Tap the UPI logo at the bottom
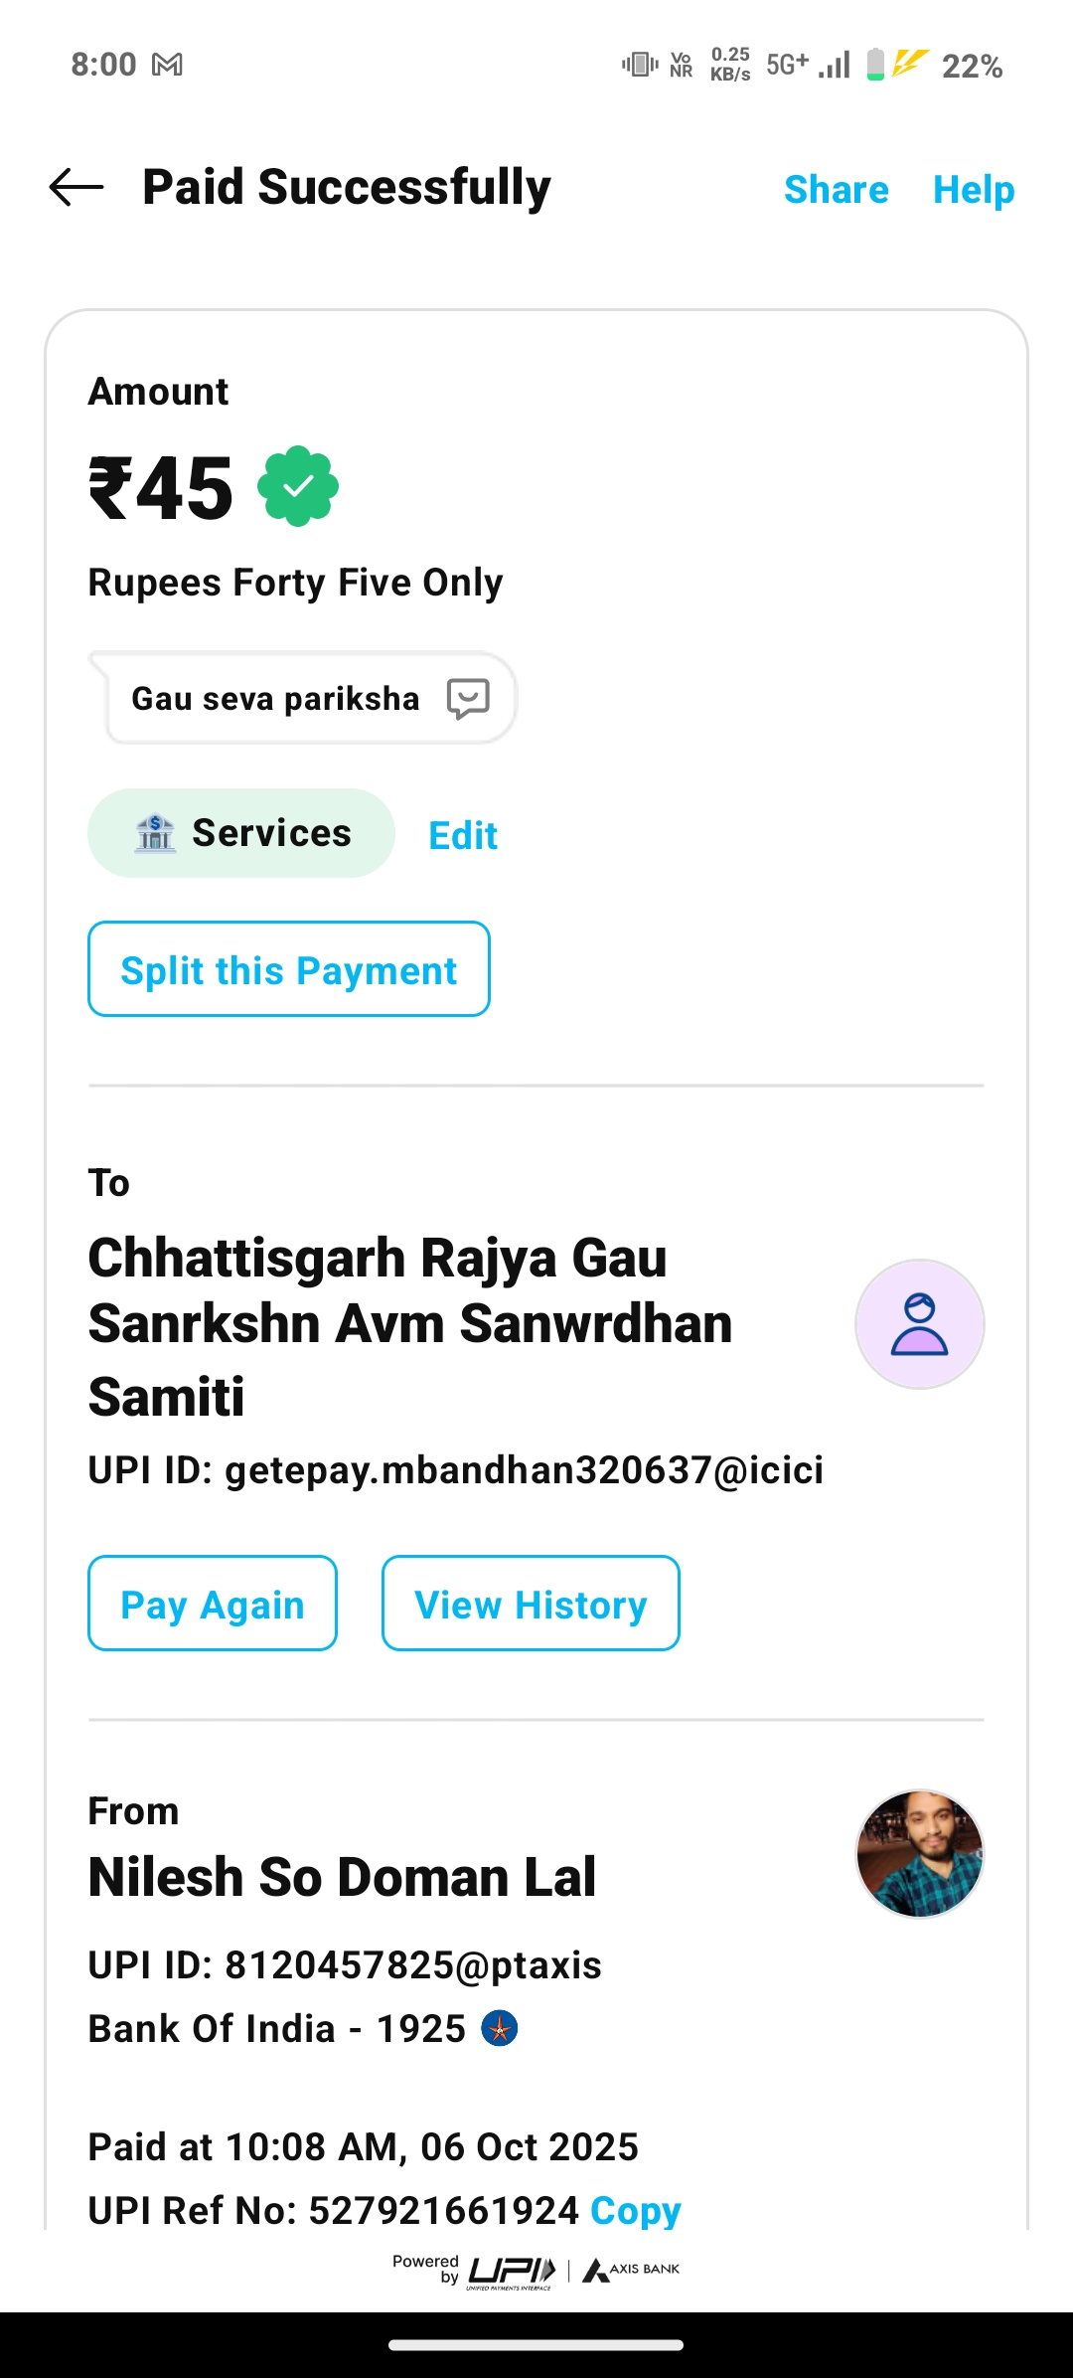 click(511, 2271)
